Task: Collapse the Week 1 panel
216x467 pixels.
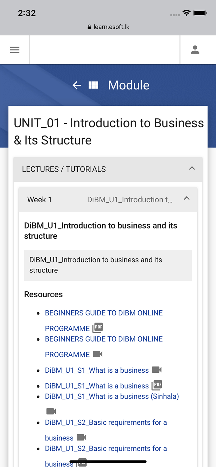Action: (x=187, y=198)
